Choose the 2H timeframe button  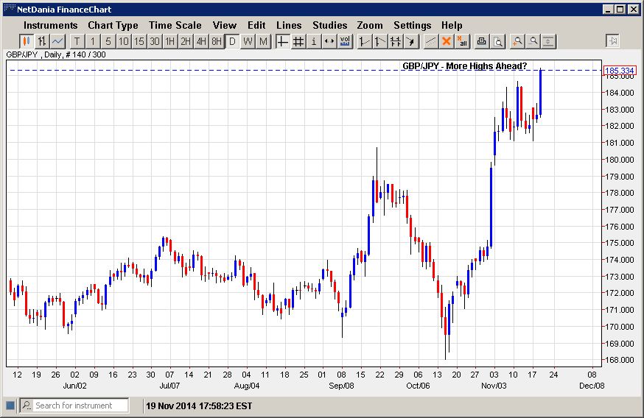click(x=186, y=41)
